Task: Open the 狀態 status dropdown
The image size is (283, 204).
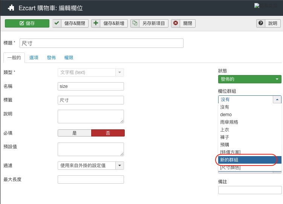Action: pyautogui.click(x=249, y=79)
